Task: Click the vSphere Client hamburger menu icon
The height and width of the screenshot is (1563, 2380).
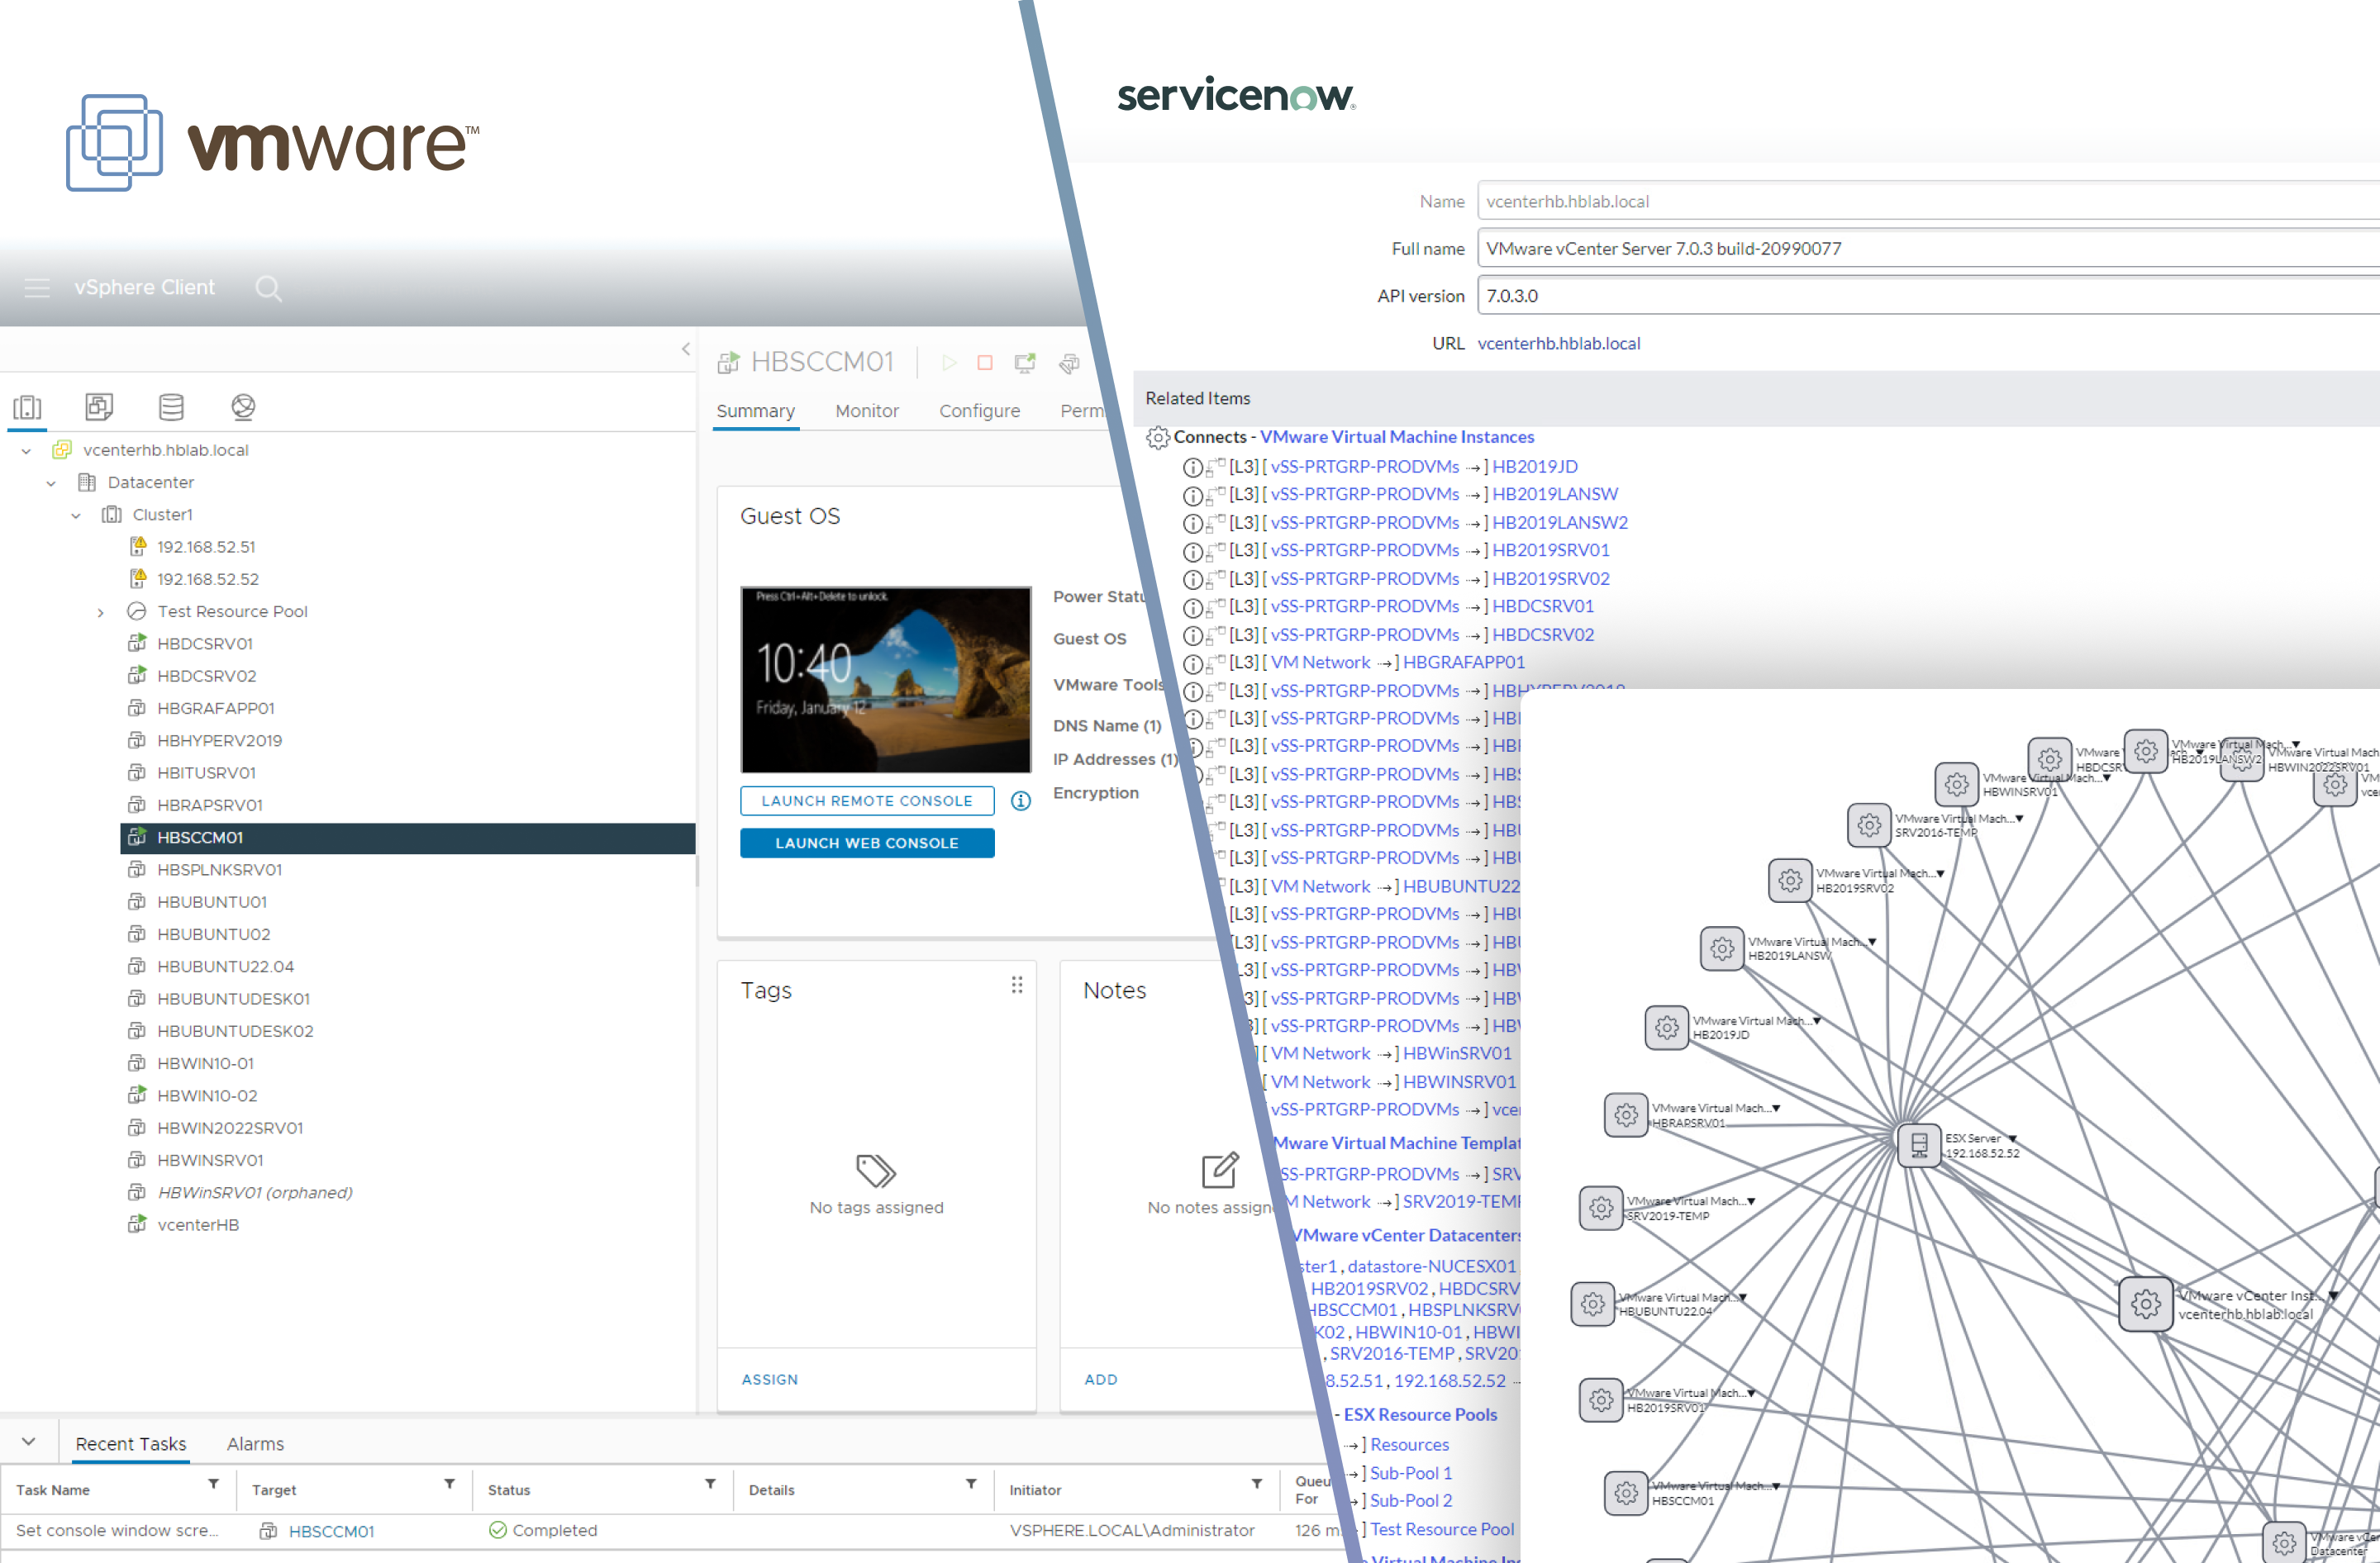Action: coord(38,286)
